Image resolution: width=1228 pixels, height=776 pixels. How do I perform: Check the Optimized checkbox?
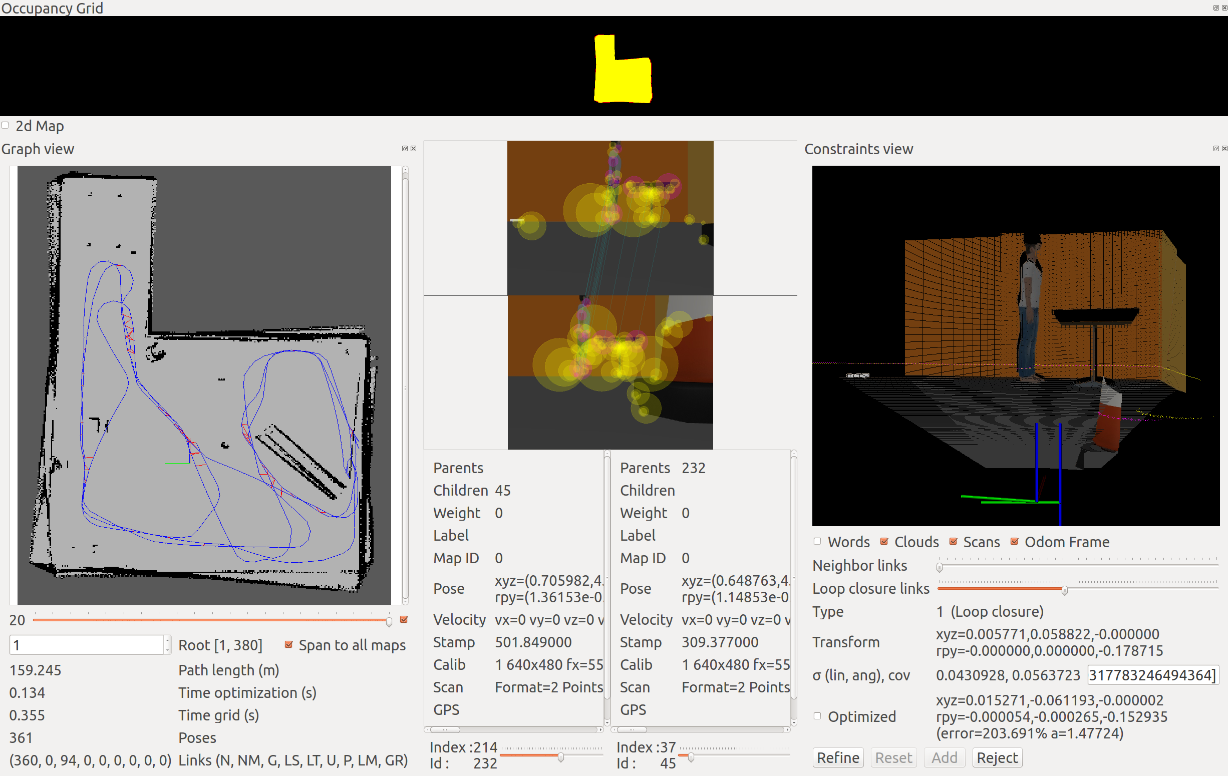tap(817, 716)
